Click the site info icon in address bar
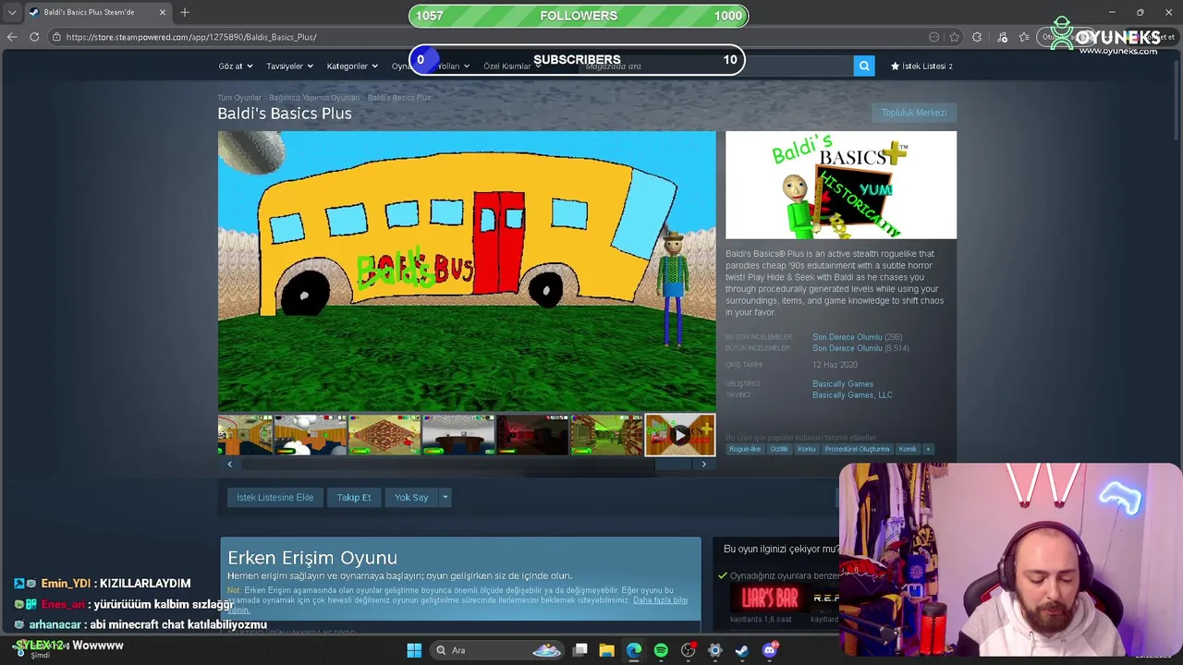This screenshot has width=1183, height=665. 56,37
